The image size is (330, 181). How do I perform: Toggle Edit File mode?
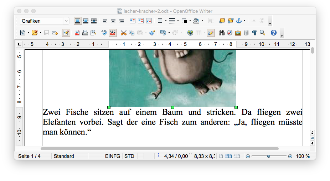tap(66, 33)
